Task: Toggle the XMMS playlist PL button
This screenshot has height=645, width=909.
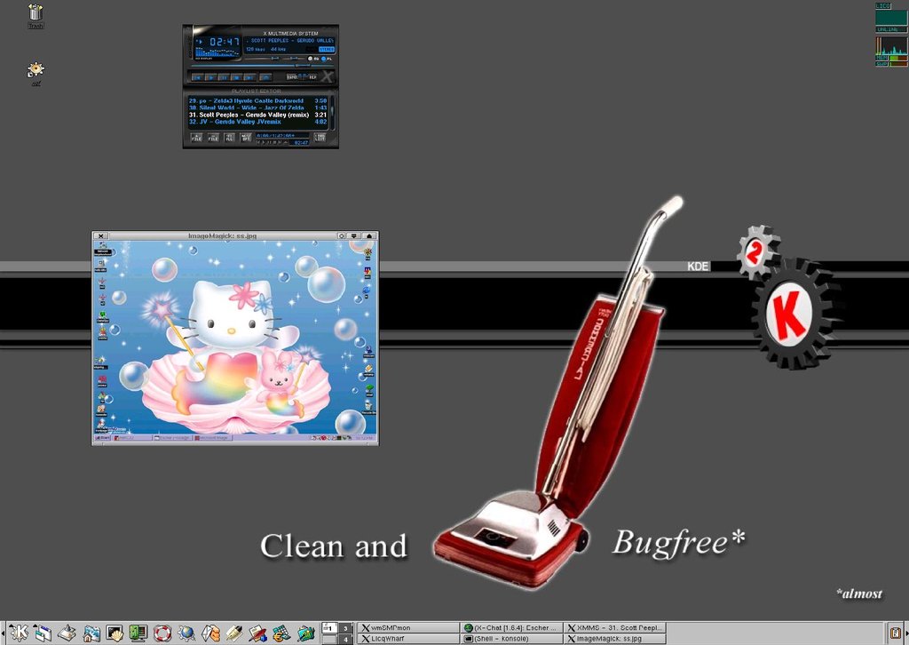Action: pyautogui.click(x=328, y=59)
